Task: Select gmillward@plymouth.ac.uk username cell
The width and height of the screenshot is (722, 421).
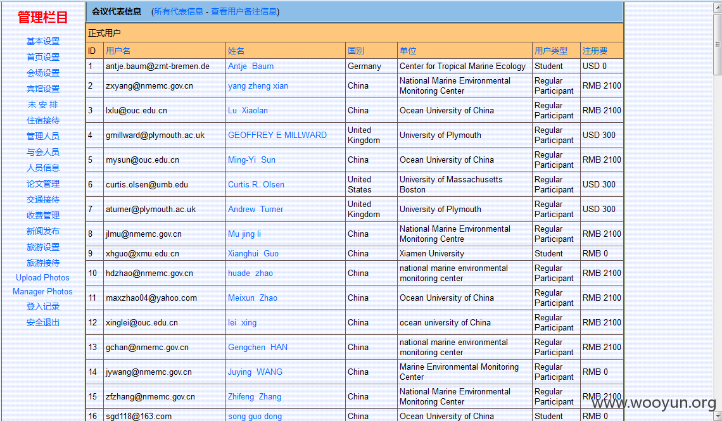Action: (165, 135)
